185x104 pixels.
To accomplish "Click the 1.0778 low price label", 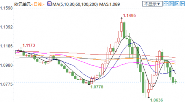I will [x=97, y=87].
